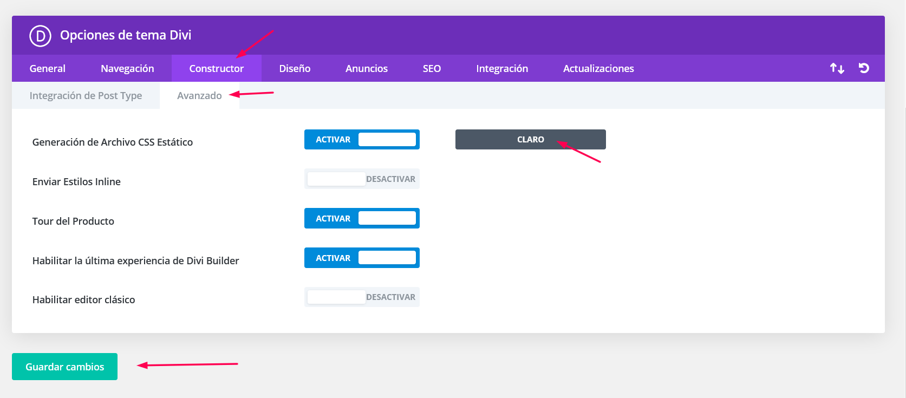The image size is (906, 398).
Task: Open the General tab
Action: [48, 68]
